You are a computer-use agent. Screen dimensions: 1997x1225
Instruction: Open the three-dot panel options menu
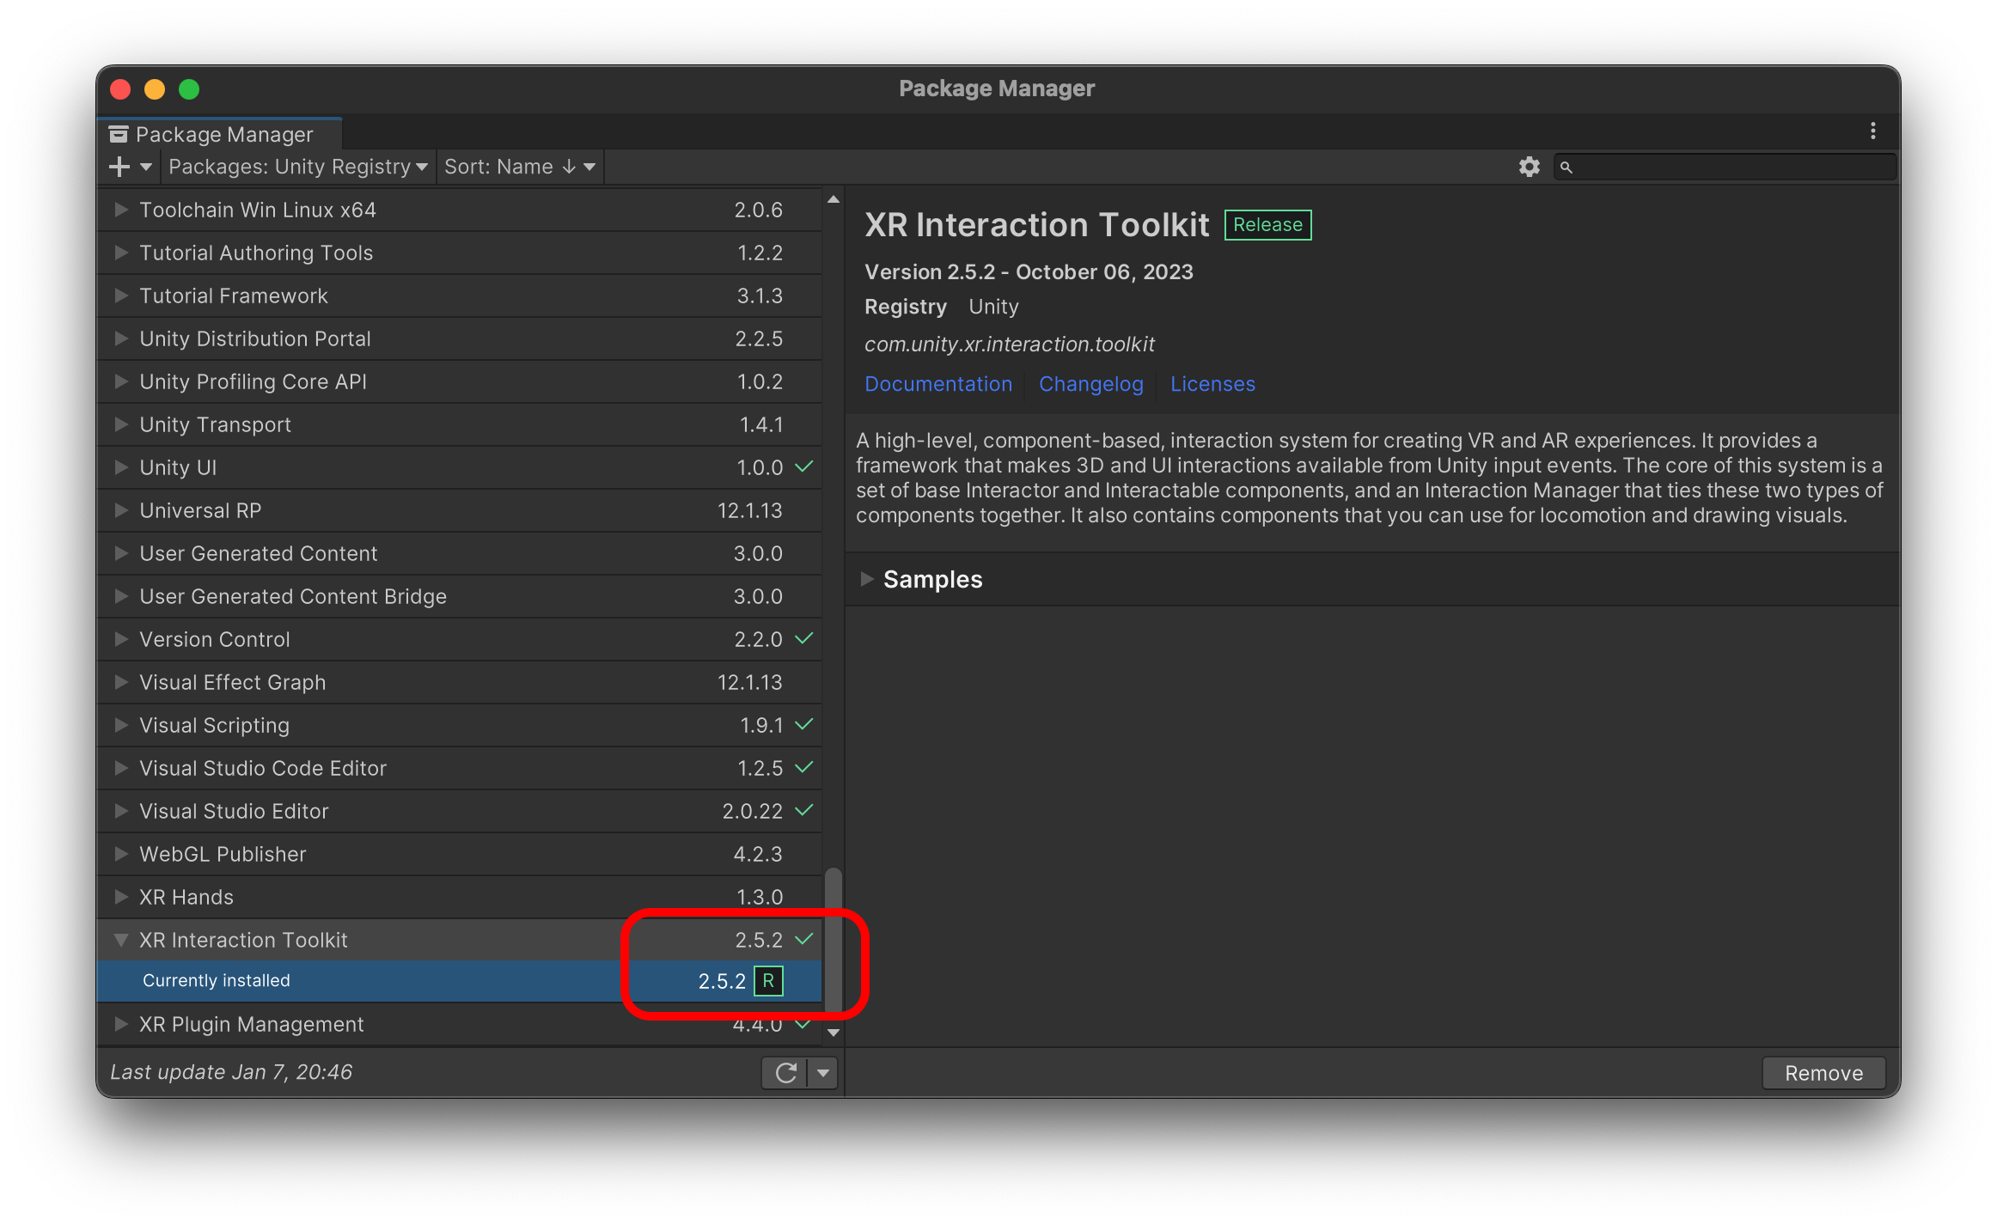pos(1872,131)
